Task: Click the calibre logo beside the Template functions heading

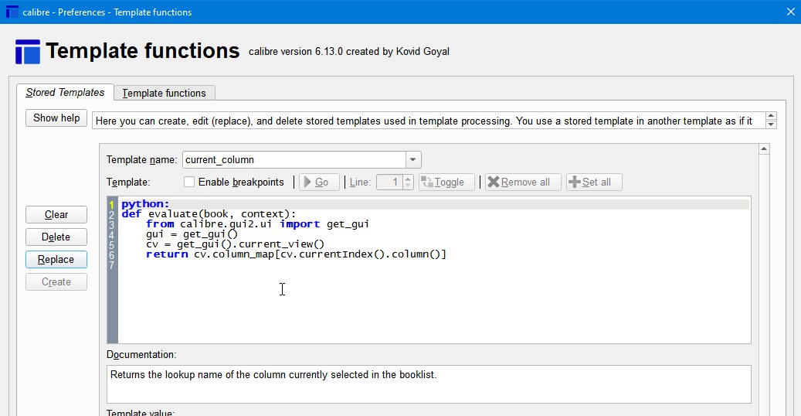Action: tap(28, 52)
